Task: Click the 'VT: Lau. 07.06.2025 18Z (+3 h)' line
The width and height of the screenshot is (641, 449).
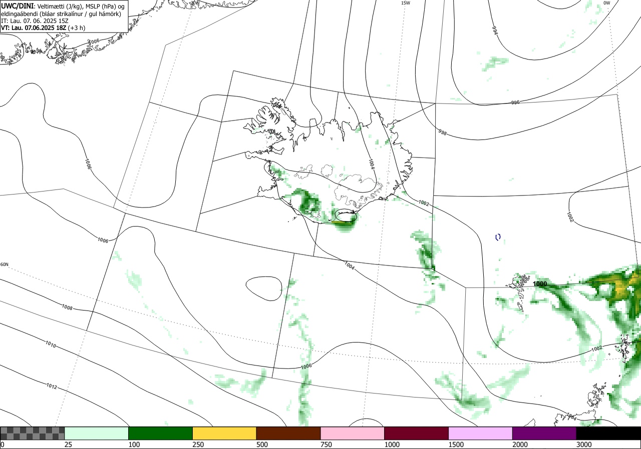Action: [43, 28]
